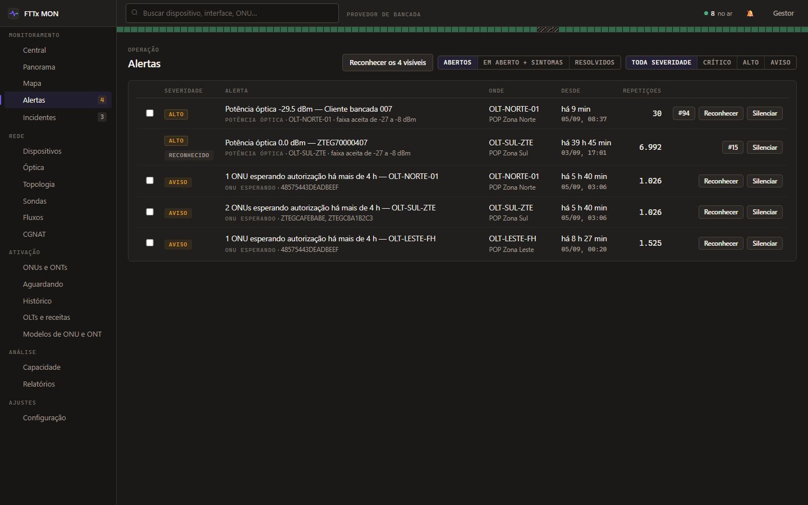Open Fluxos in the sidebar
The width and height of the screenshot is (808, 505).
click(58, 218)
